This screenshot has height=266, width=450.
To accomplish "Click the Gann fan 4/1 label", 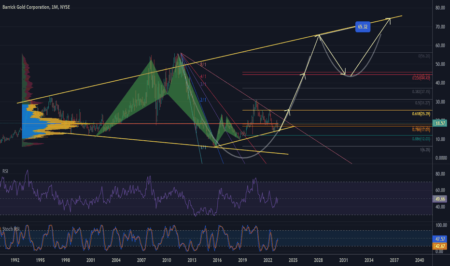I will pyautogui.click(x=203, y=76).
